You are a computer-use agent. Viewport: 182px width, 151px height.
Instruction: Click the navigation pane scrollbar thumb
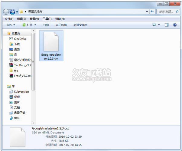(34, 62)
